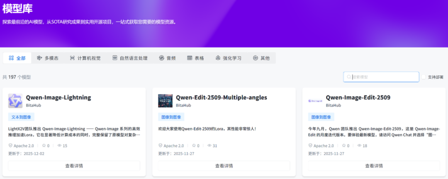Click the 更新于：2025-12-02 date text
The image size is (448, 179).
pos(26,154)
